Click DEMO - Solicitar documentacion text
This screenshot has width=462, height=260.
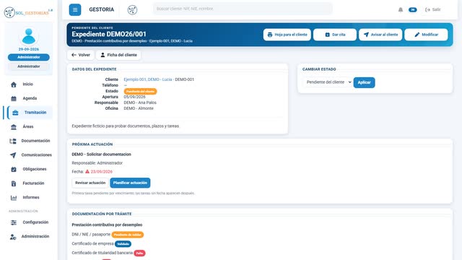coord(101,154)
